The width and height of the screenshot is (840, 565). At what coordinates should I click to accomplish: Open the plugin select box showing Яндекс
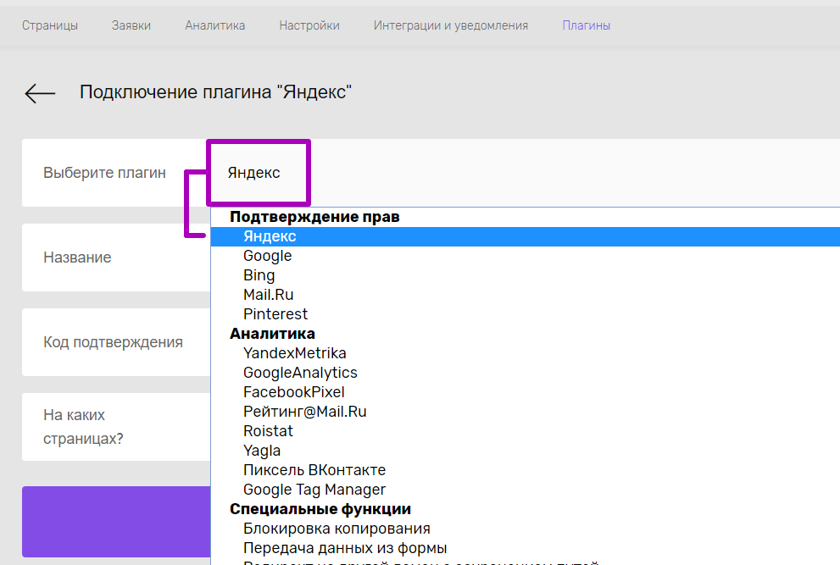tap(525, 173)
